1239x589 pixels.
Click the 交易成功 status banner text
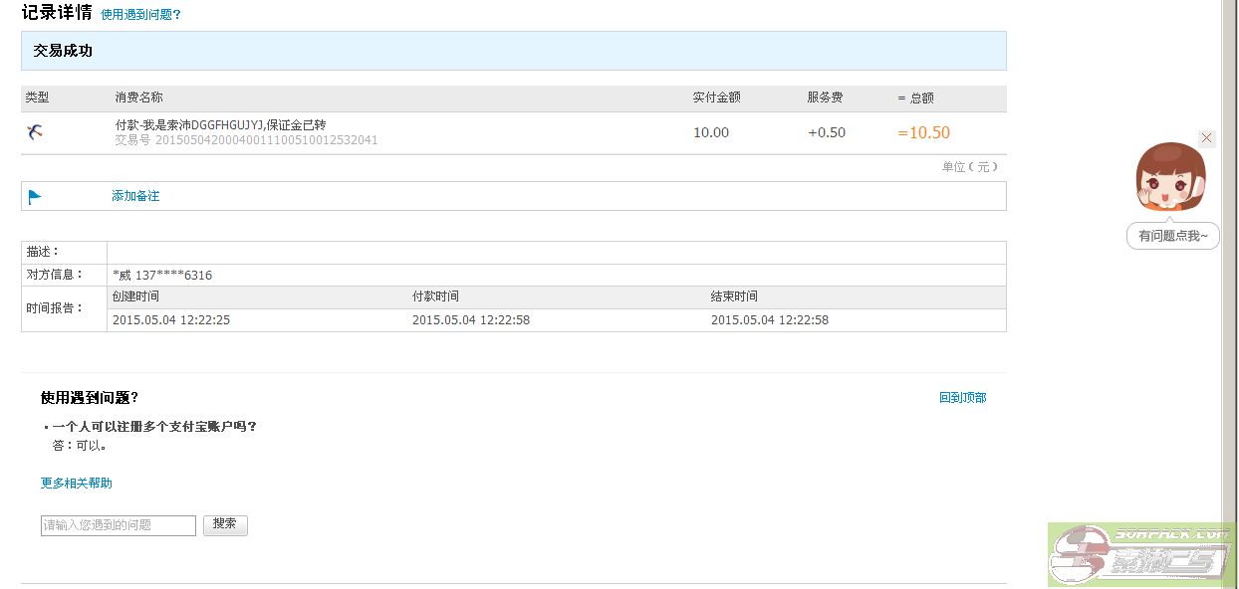[x=63, y=51]
